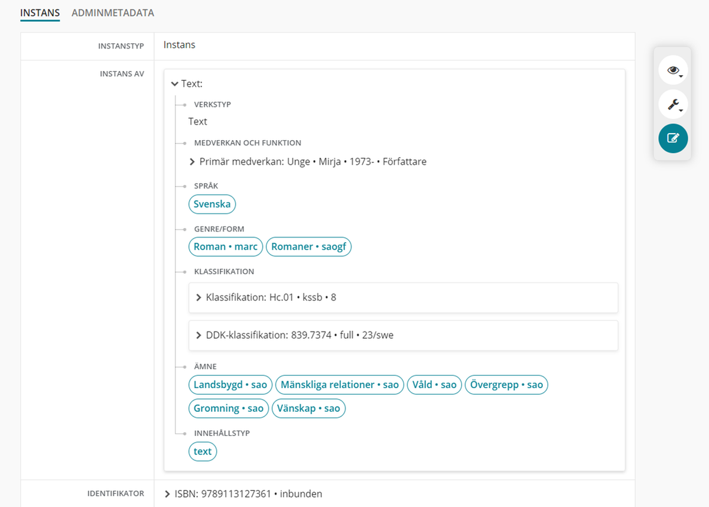Screen dimensions: 709x507
Task: Open the eye view options menu
Action: point(673,70)
